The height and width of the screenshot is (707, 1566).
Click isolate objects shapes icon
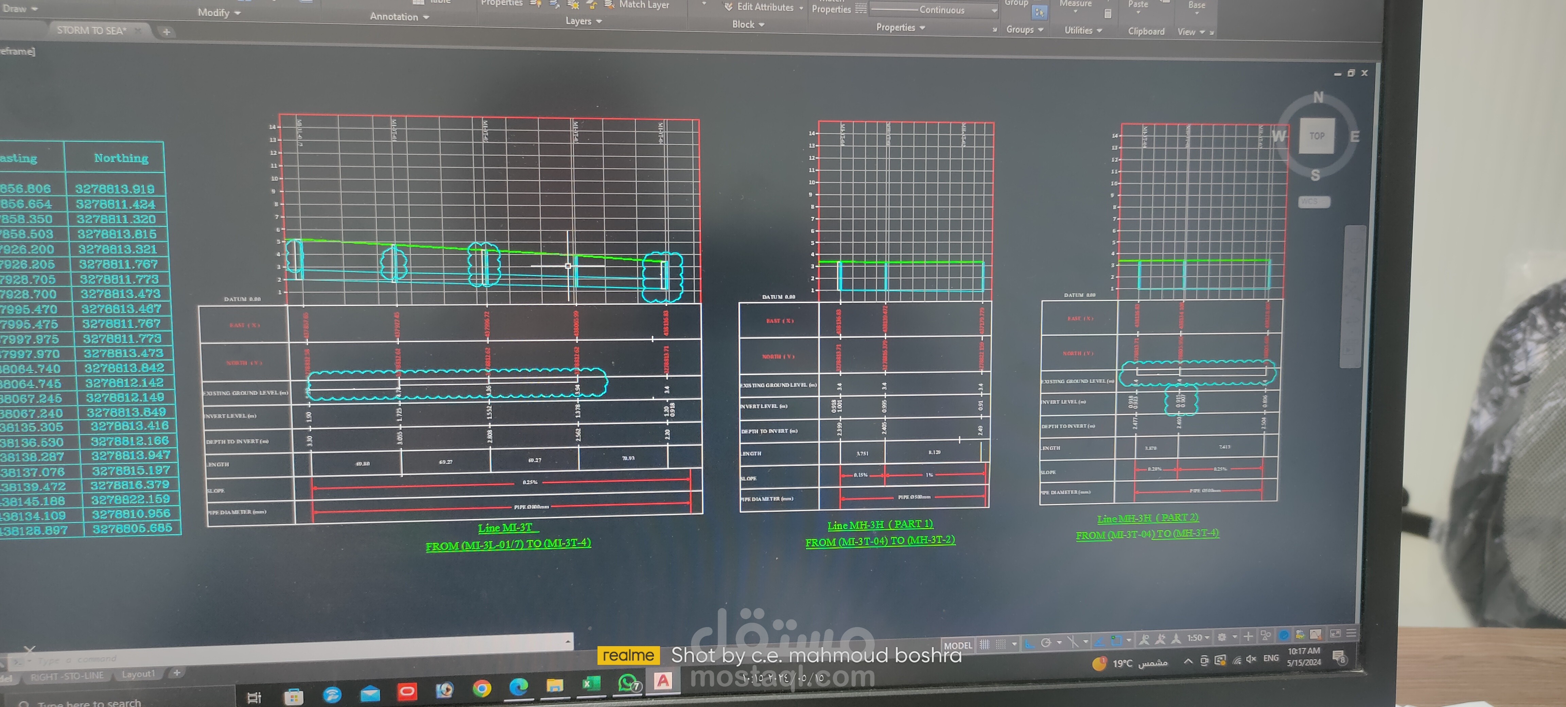click(x=1266, y=636)
